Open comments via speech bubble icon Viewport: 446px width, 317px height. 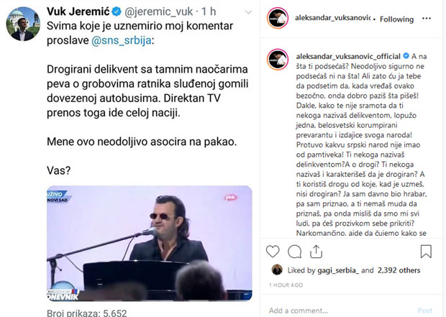coord(294,252)
